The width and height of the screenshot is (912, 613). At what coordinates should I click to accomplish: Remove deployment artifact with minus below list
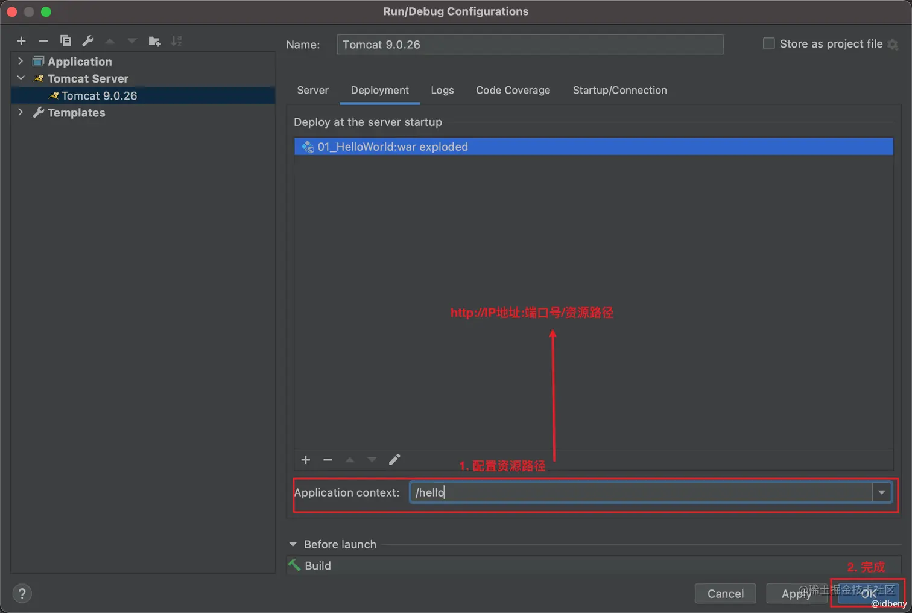(328, 460)
